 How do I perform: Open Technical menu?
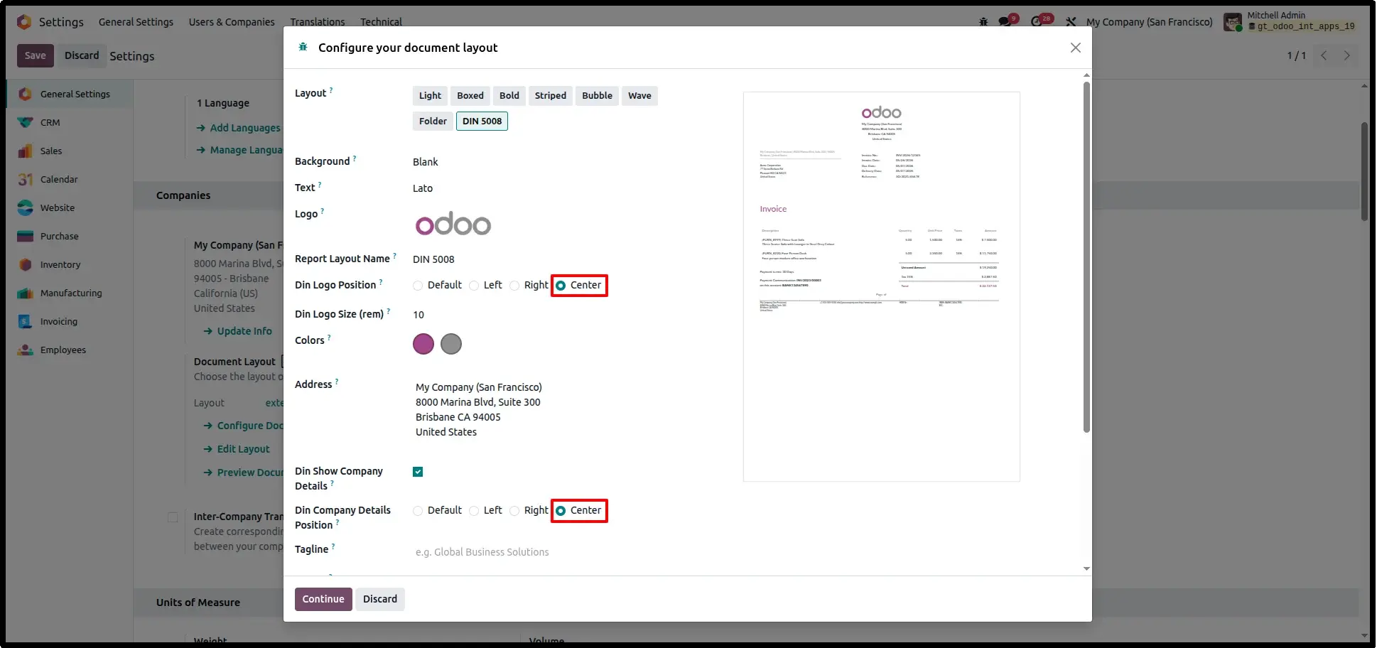click(381, 22)
